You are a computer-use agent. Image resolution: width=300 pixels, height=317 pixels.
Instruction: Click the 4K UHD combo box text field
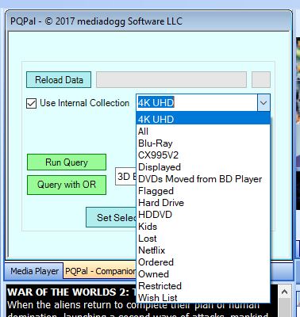point(197,103)
